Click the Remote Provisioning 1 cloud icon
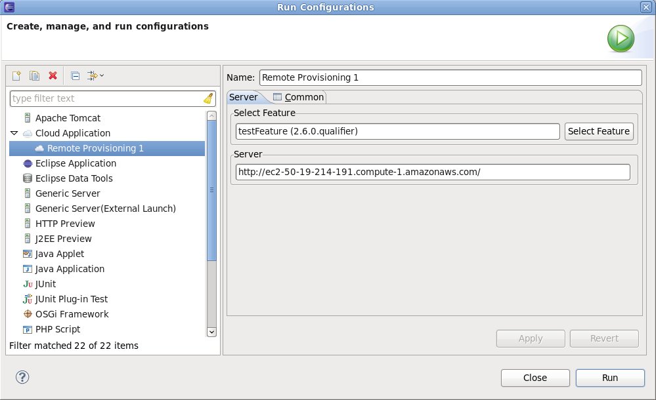656x400 pixels. pyautogui.click(x=39, y=148)
